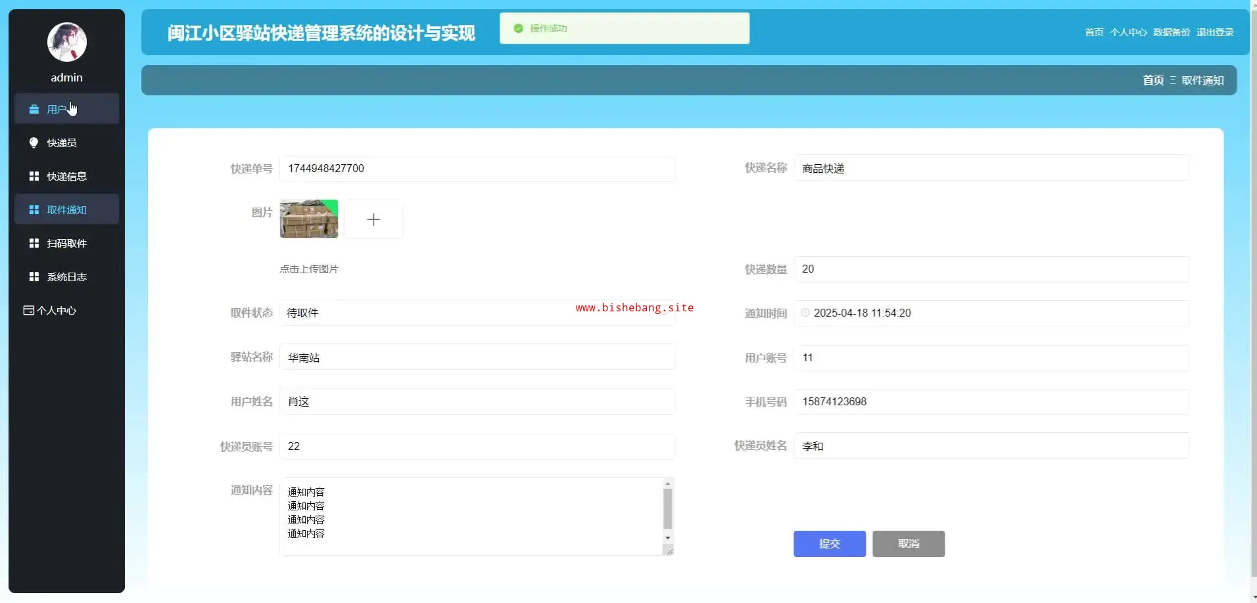
Task: Click the green success check icon
Action: pos(518,28)
